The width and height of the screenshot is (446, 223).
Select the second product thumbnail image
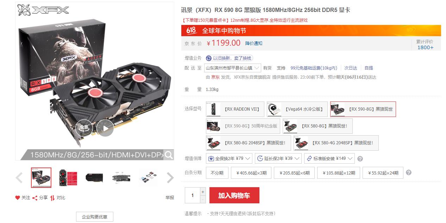point(68,178)
